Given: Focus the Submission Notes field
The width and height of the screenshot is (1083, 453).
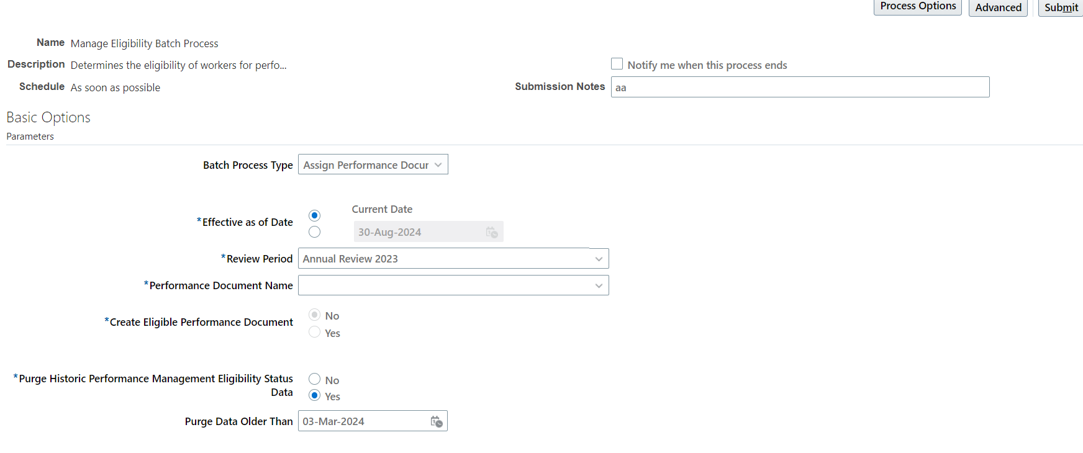Looking at the screenshot, I should coord(800,87).
